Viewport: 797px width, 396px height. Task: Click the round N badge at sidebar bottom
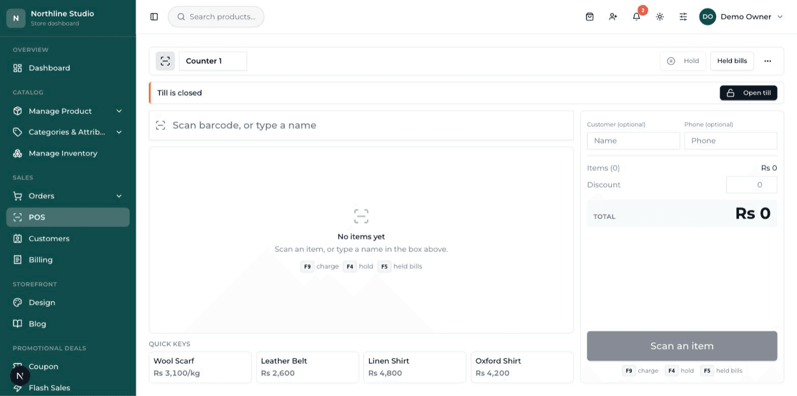(20, 376)
